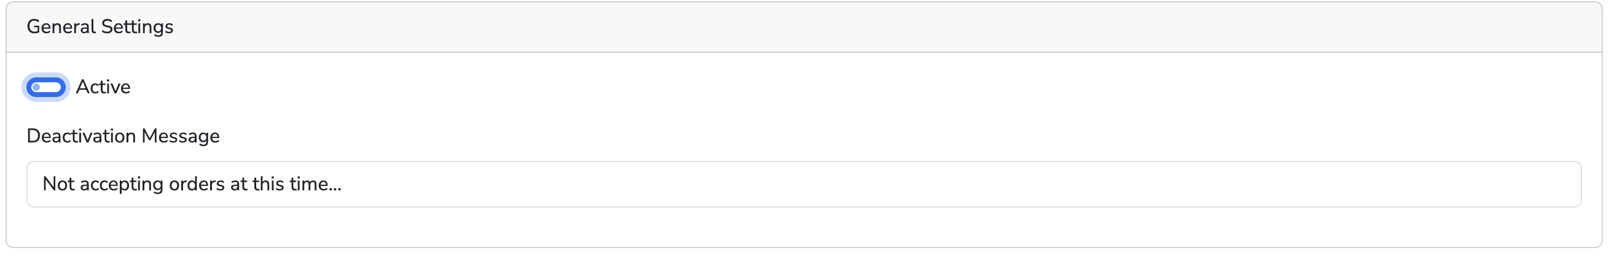Viewport: 1612px width, 261px height.
Task: Focus the 'Not accepting orders' text box
Action: pyautogui.click(x=804, y=184)
